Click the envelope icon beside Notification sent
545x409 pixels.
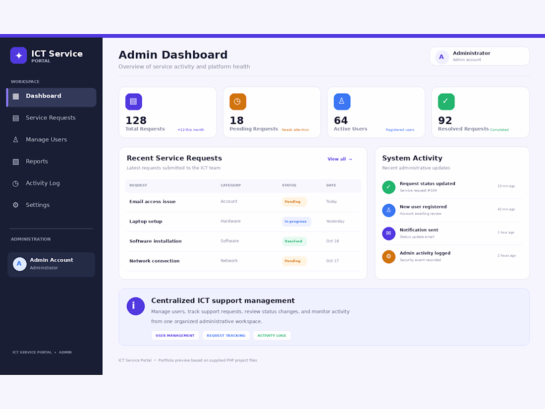[388, 234]
